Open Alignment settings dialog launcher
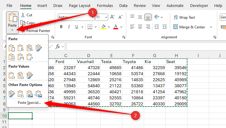The width and height of the screenshot is (226, 128). coord(215,37)
